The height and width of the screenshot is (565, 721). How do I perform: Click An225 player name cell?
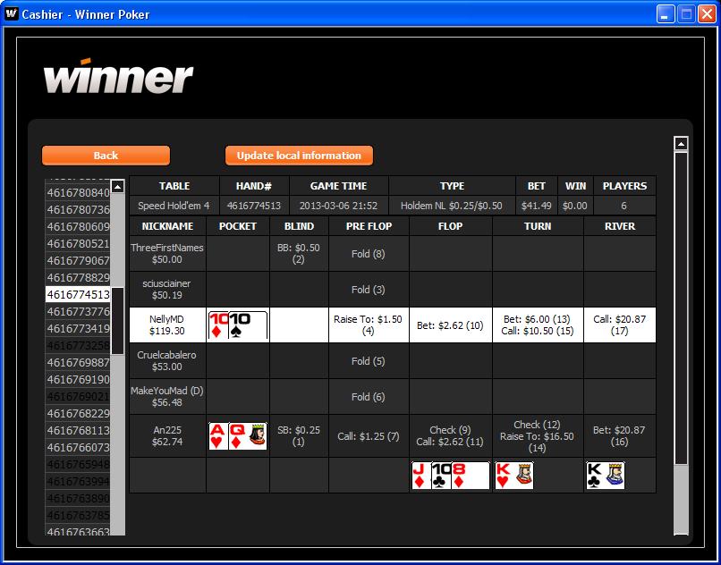[167, 435]
